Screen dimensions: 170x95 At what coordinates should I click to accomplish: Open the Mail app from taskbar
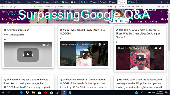[x=52, y=93]
